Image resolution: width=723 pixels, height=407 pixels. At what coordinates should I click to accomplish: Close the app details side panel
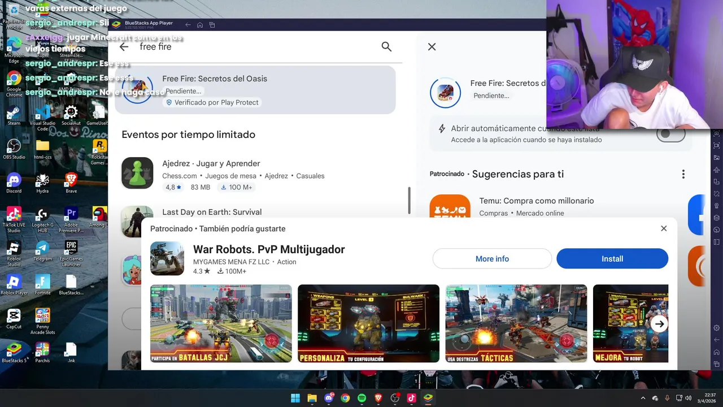pyautogui.click(x=432, y=47)
